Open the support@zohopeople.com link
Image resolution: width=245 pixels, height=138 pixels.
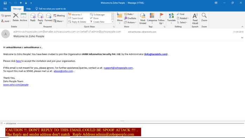coord(118,68)
